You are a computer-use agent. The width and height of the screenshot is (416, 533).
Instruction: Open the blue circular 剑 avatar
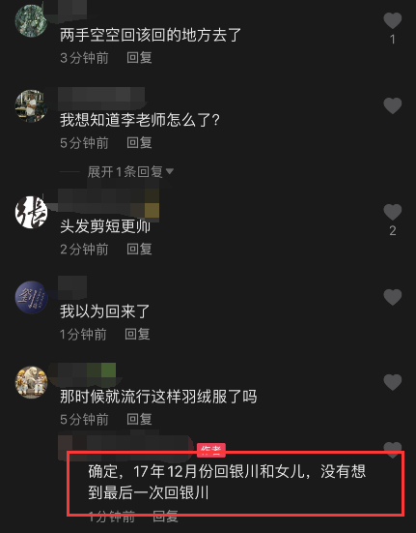click(x=31, y=297)
